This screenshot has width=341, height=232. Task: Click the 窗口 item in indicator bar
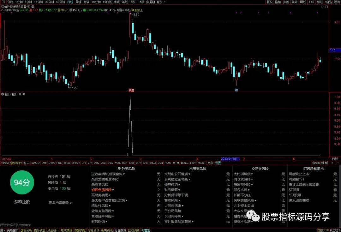click(x=26, y=163)
